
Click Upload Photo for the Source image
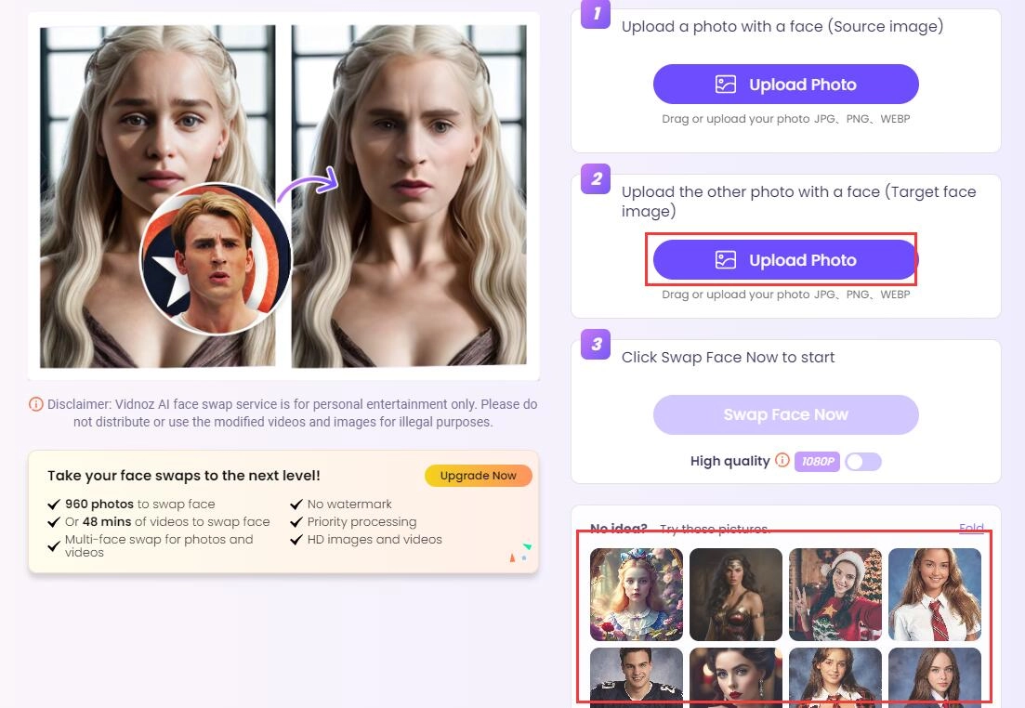(x=786, y=85)
